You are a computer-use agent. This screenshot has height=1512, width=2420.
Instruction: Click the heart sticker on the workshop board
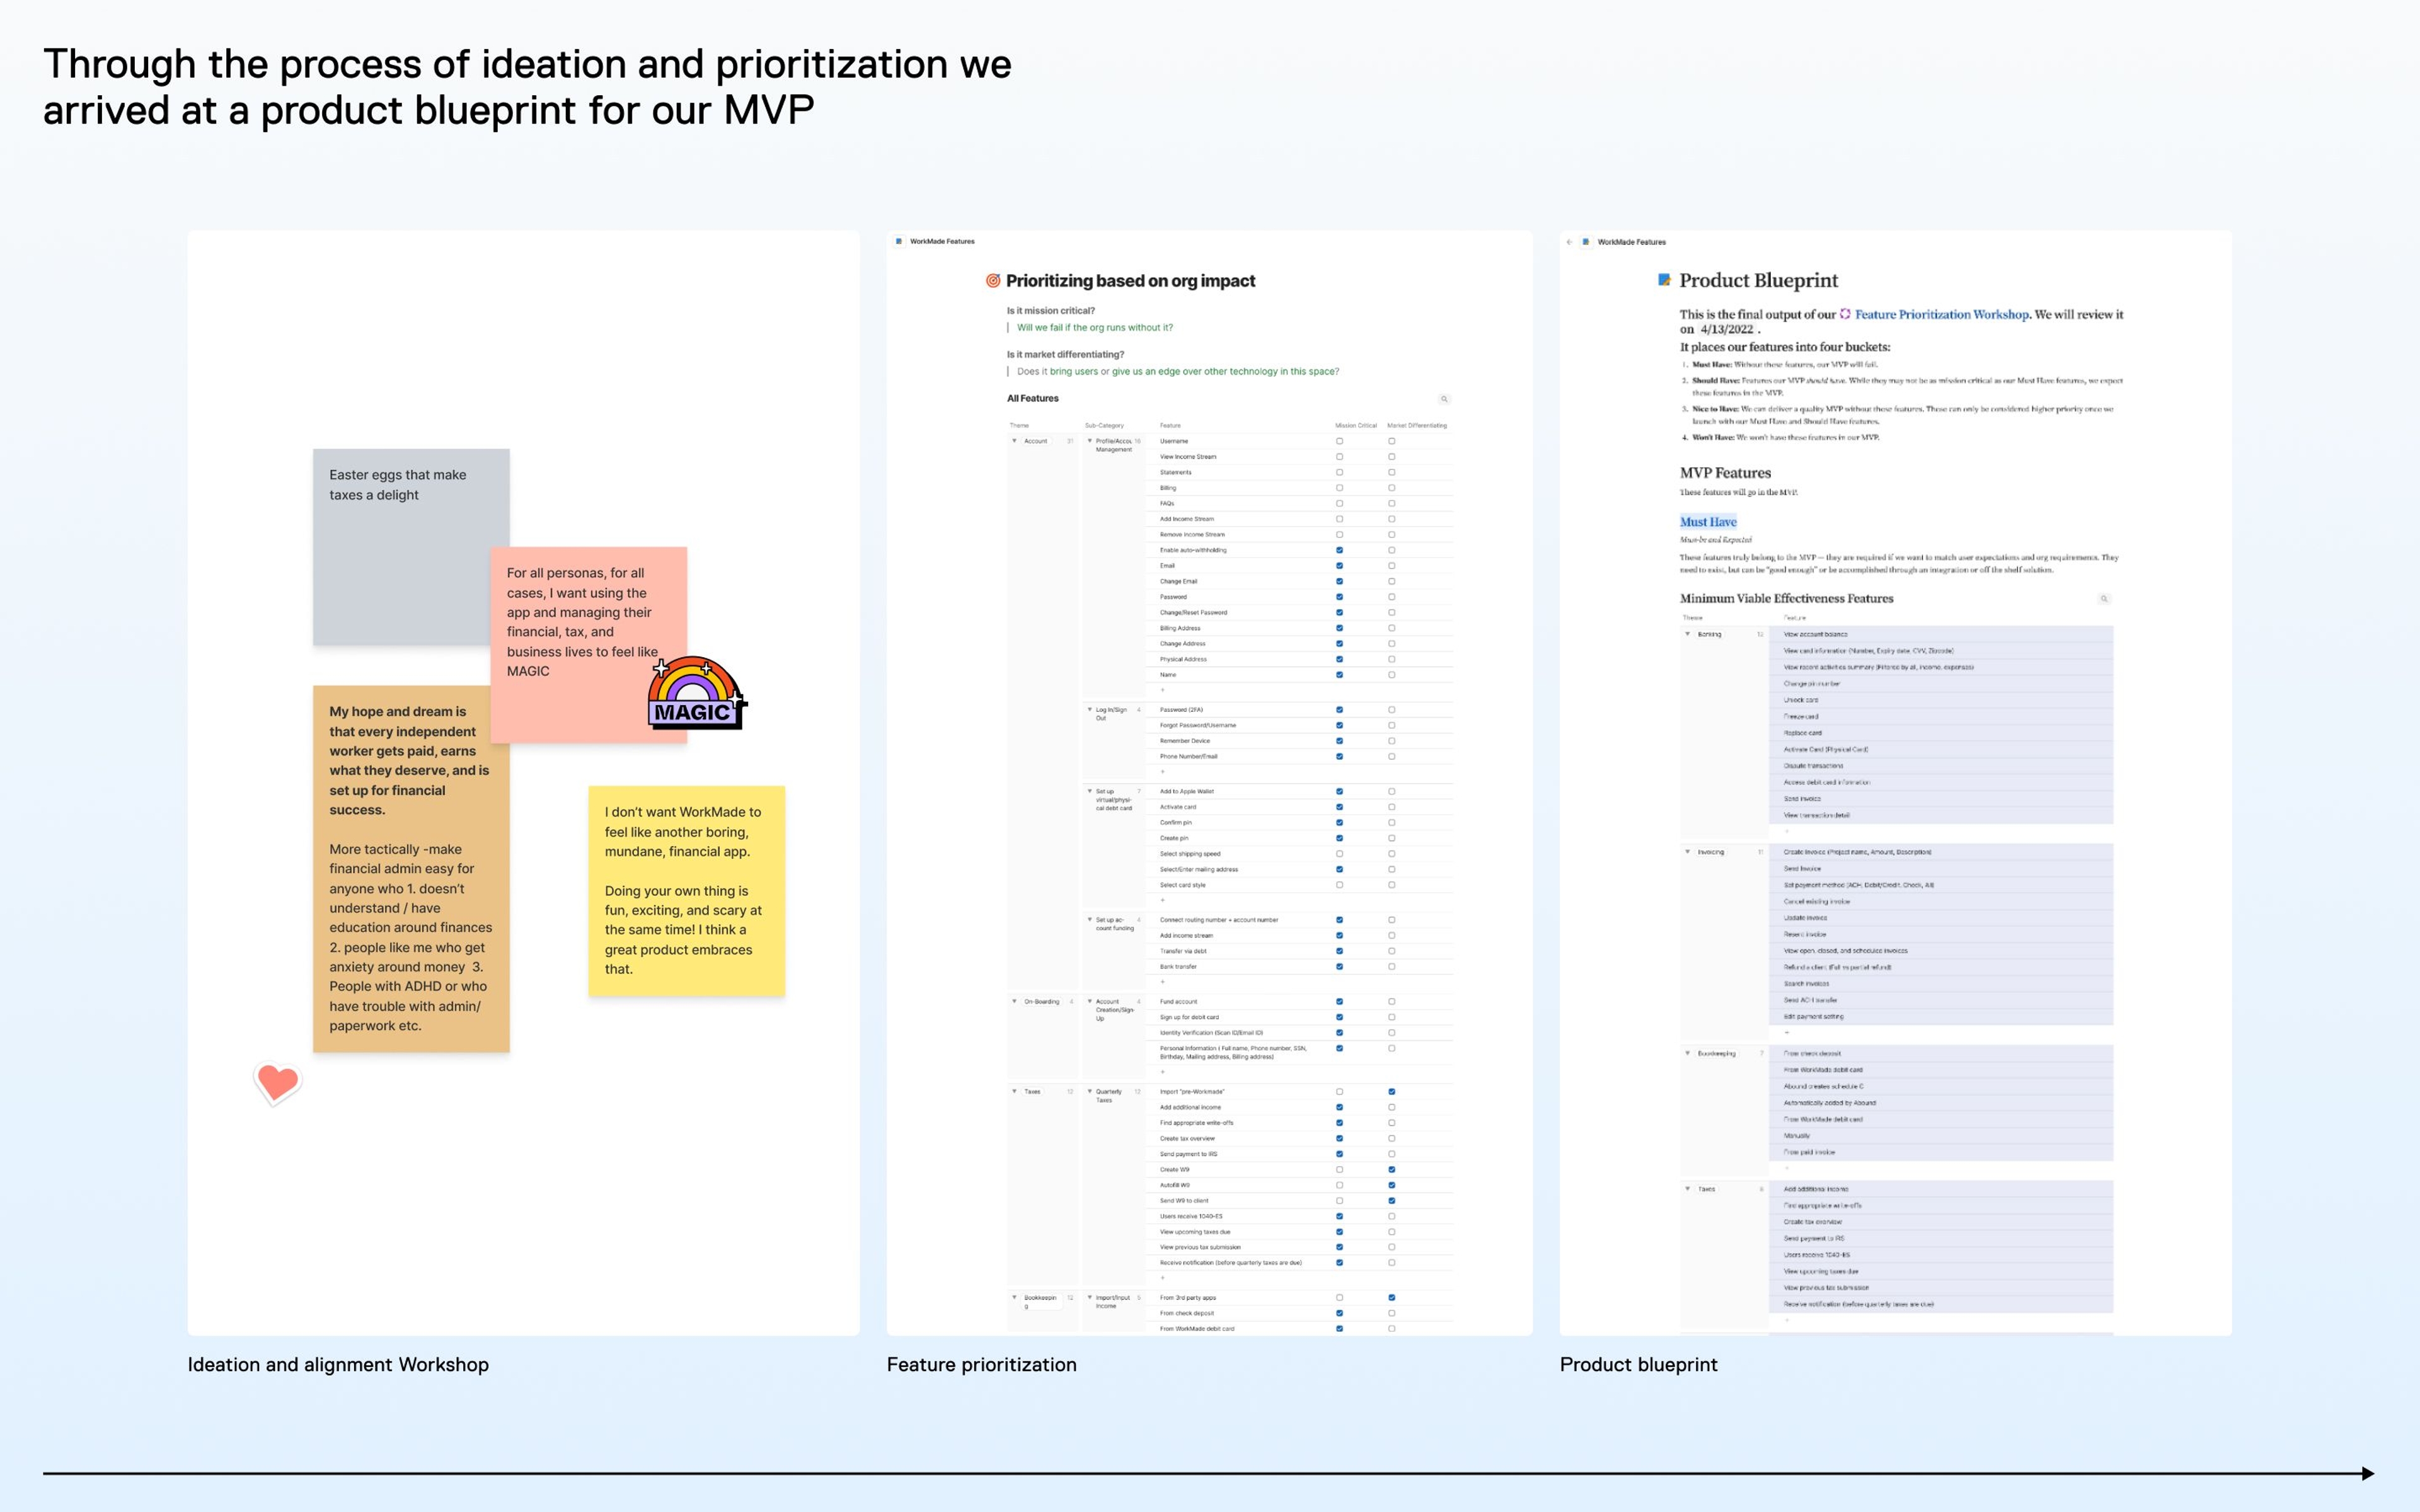[277, 1083]
